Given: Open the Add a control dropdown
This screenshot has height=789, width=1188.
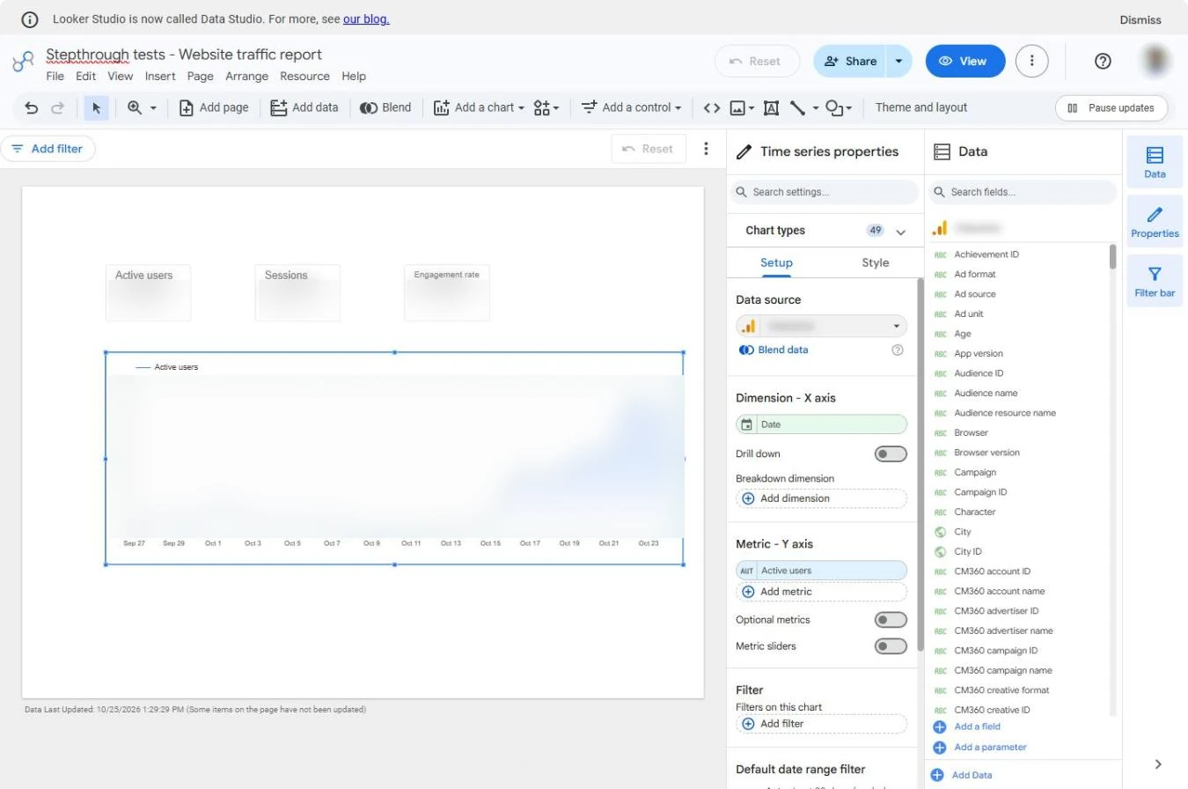Looking at the screenshot, I should pyautogui.click(x=631, y=107).
